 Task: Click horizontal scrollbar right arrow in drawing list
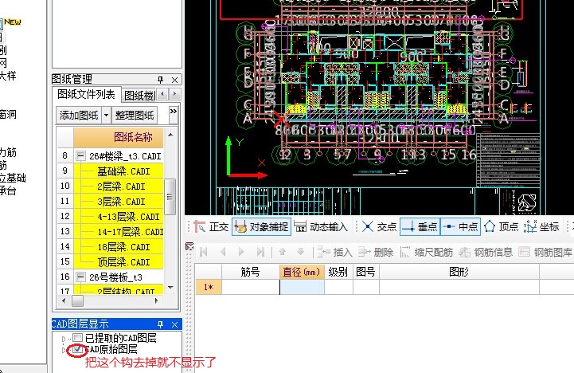click(157, 300)
